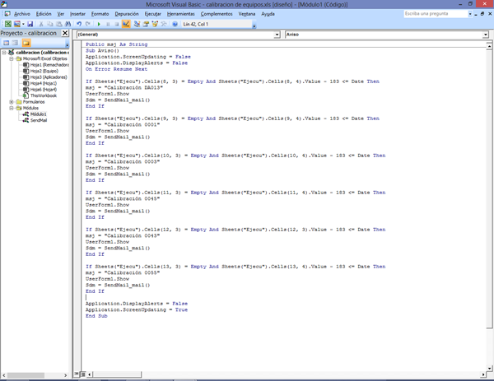Viewport: 494px width, 381px height.
Task: Select the SendMail module
Action: [x=39, y=119]
